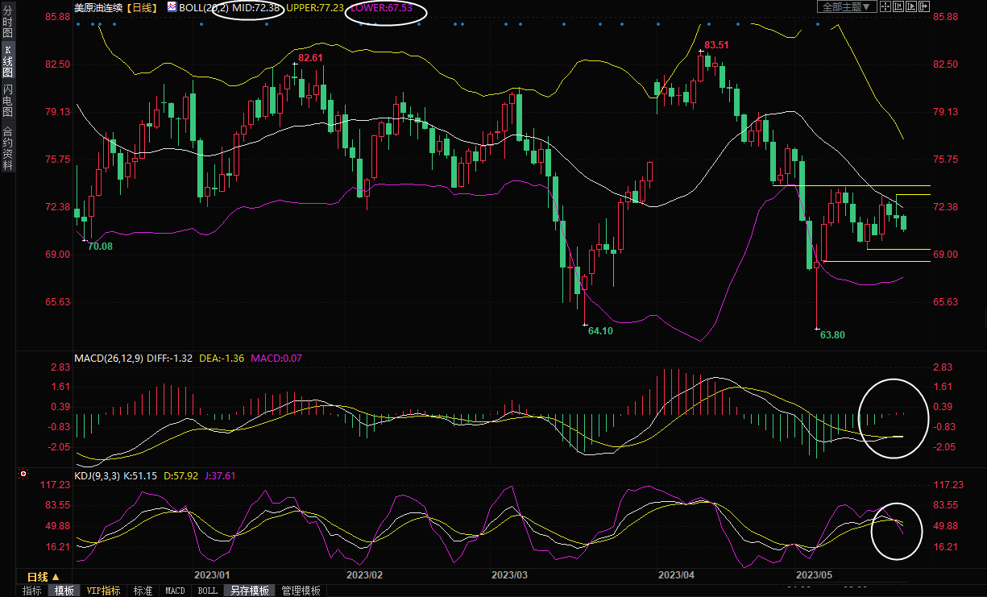The width and height of the screenshot is (987, 597).
Task: Click the red settings icon left of KDJ
Action: 23,475
